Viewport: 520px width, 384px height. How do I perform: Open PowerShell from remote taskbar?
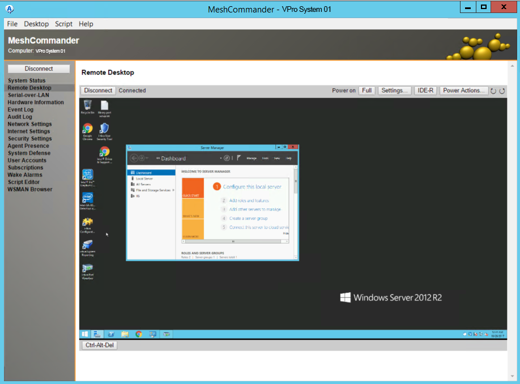point(111,334)
